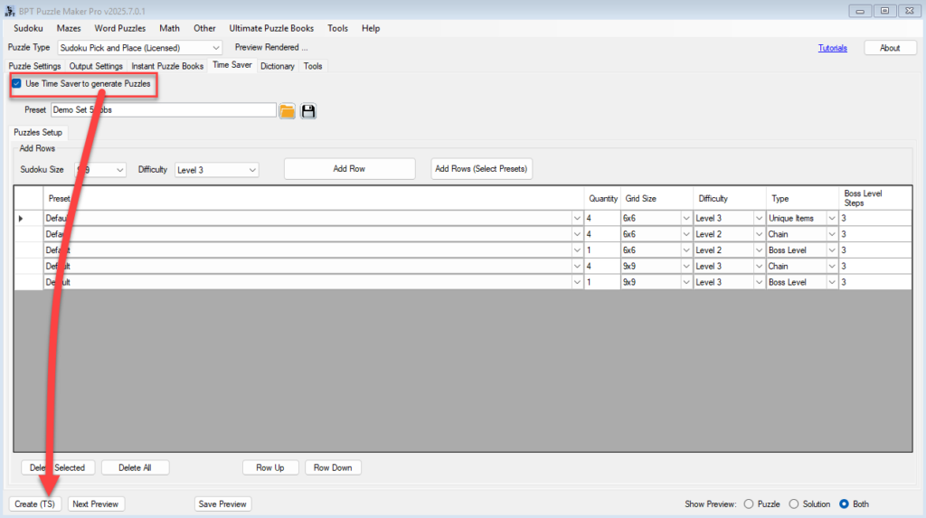Image resolution: width=926 pixels, height=518 pixels.
Task: Open the Sudoku Size dropdown
Action: tap(100, 169)
